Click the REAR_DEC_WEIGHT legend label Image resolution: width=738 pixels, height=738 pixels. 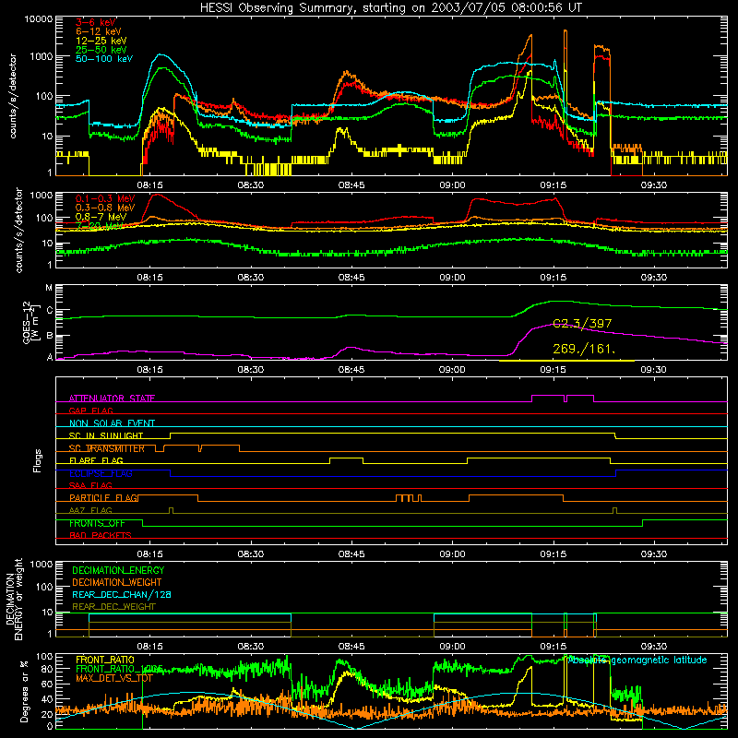(113, 607)
